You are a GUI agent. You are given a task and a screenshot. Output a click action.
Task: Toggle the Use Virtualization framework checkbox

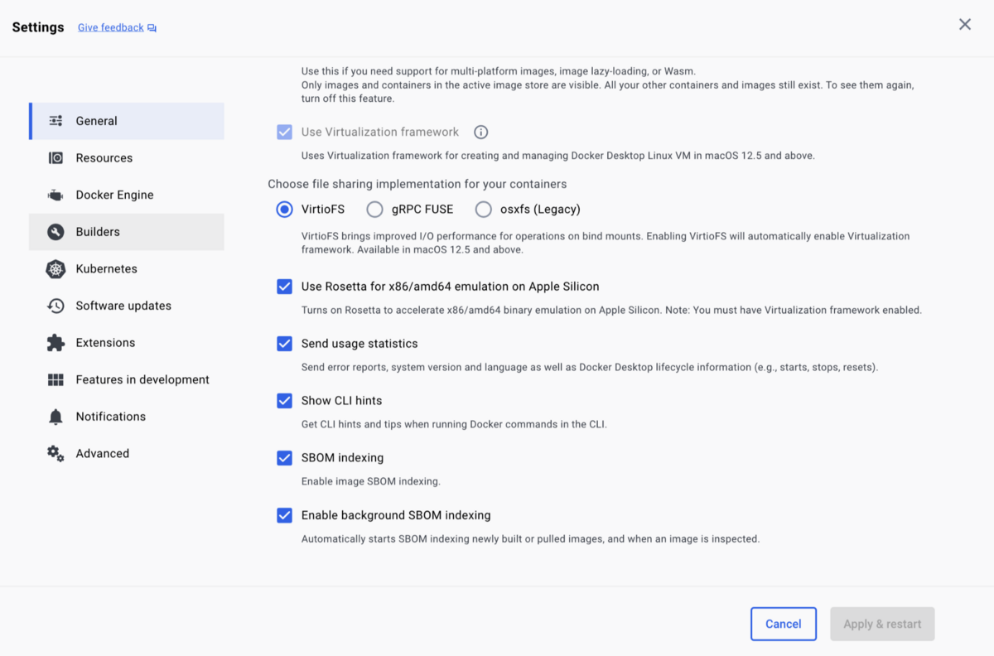click(x=284, y=132)
